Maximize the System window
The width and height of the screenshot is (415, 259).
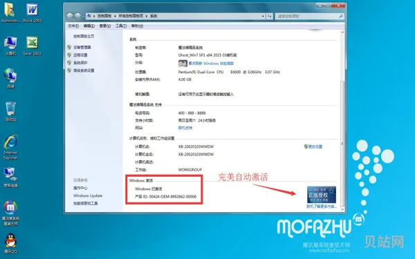pyautogui.click(x=328, y=5)
